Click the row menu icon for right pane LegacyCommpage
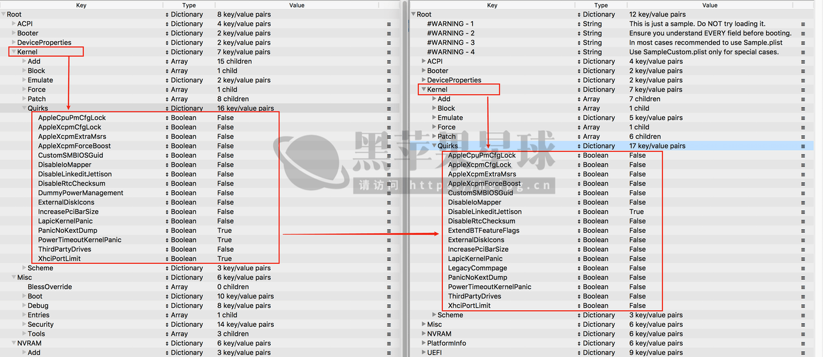Screen dimensions: 823x357 click(802, 268)
